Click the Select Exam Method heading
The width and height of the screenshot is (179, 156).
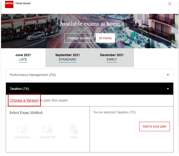pyautogui.click(x=26, y=113)
